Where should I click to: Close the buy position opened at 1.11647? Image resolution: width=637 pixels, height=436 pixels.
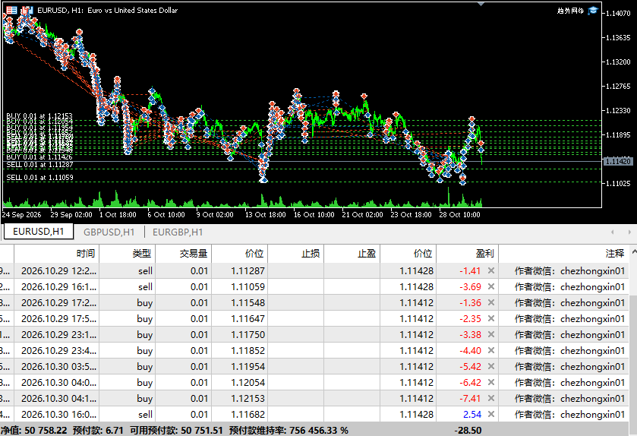click(490, 318)
